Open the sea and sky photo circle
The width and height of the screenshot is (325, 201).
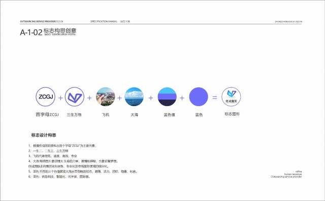134,96
